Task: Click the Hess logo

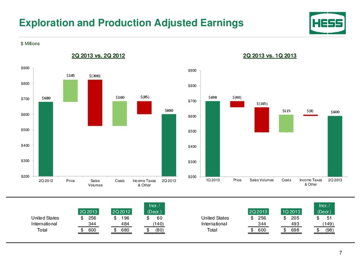Action: [327, 23]
